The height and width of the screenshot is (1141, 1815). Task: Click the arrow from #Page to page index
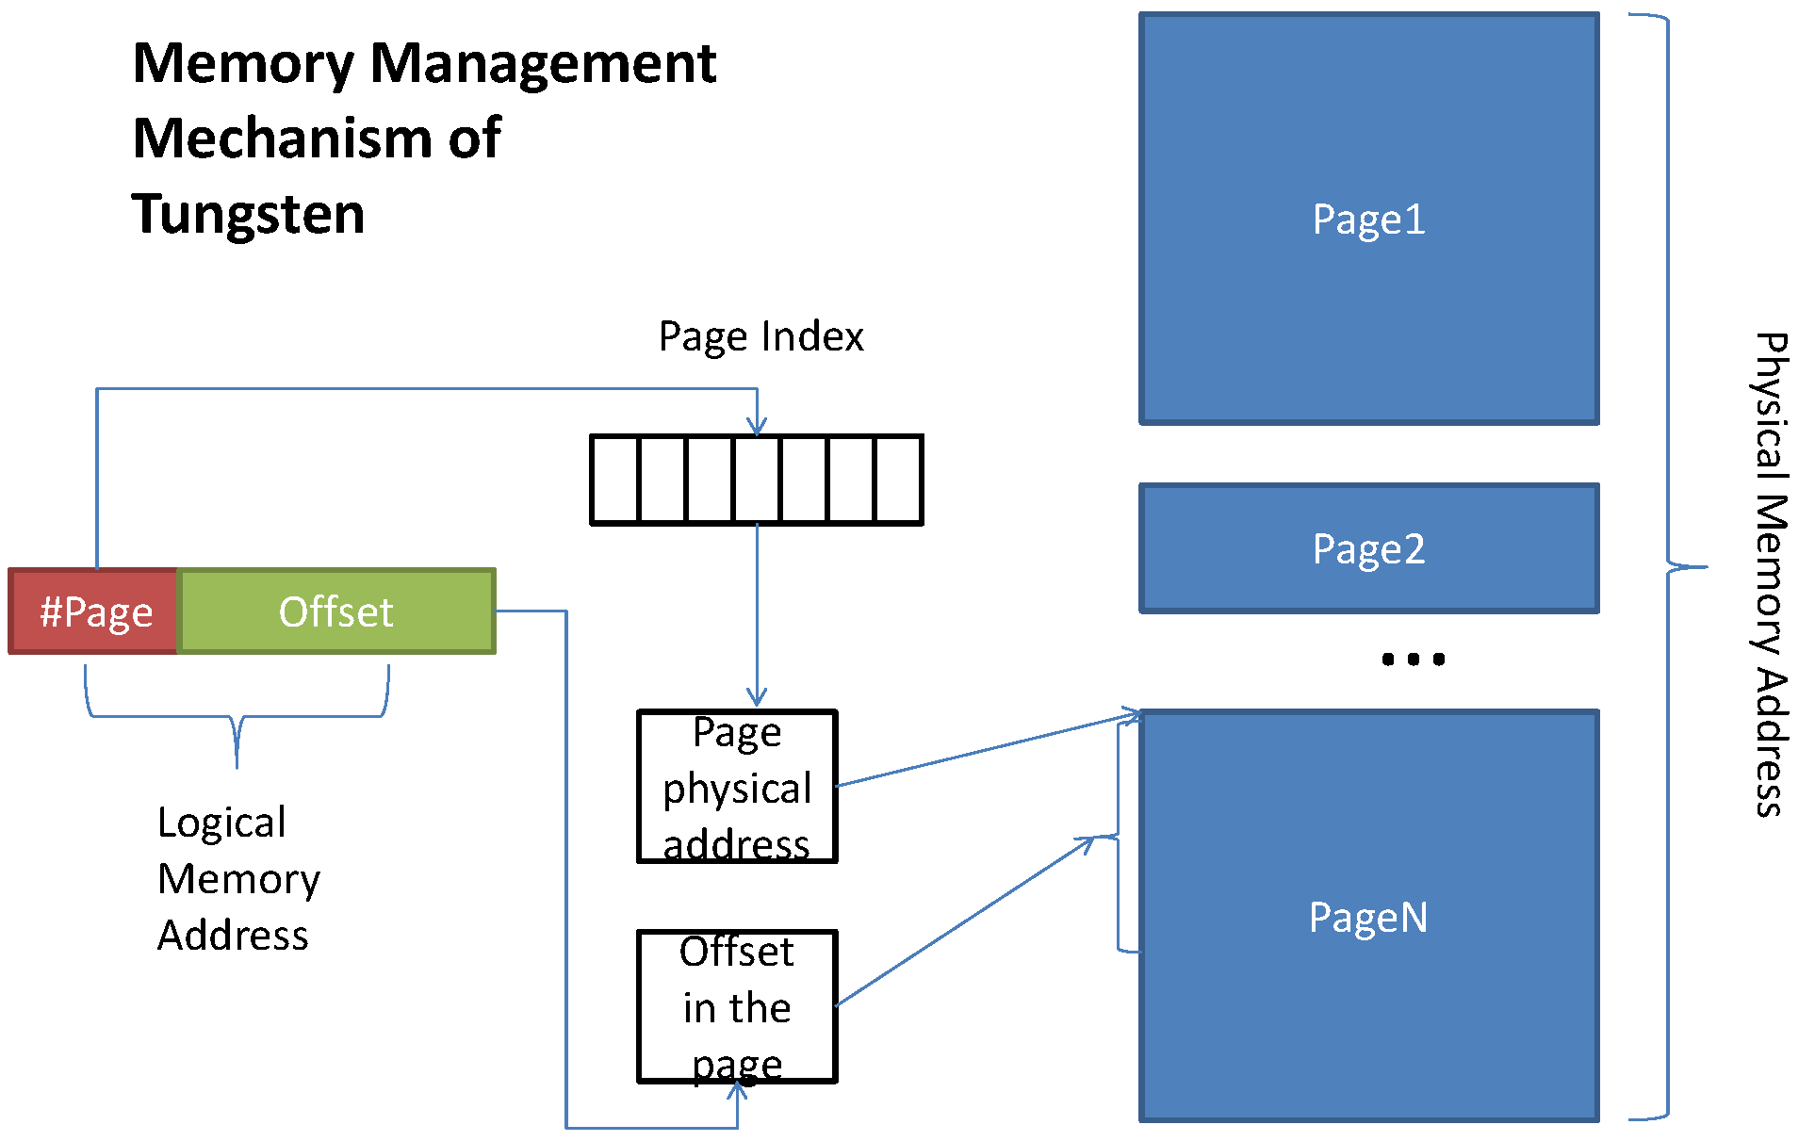coord(394,355)
